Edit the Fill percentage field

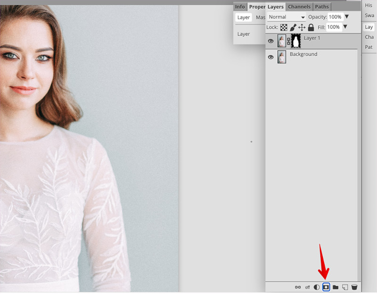pyautogui.click(x=334, y=27)
